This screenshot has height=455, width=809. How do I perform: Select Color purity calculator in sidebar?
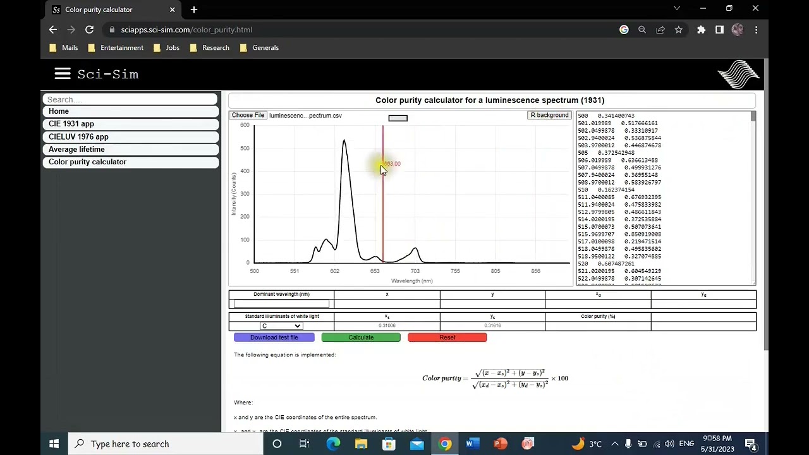point(130,162)
